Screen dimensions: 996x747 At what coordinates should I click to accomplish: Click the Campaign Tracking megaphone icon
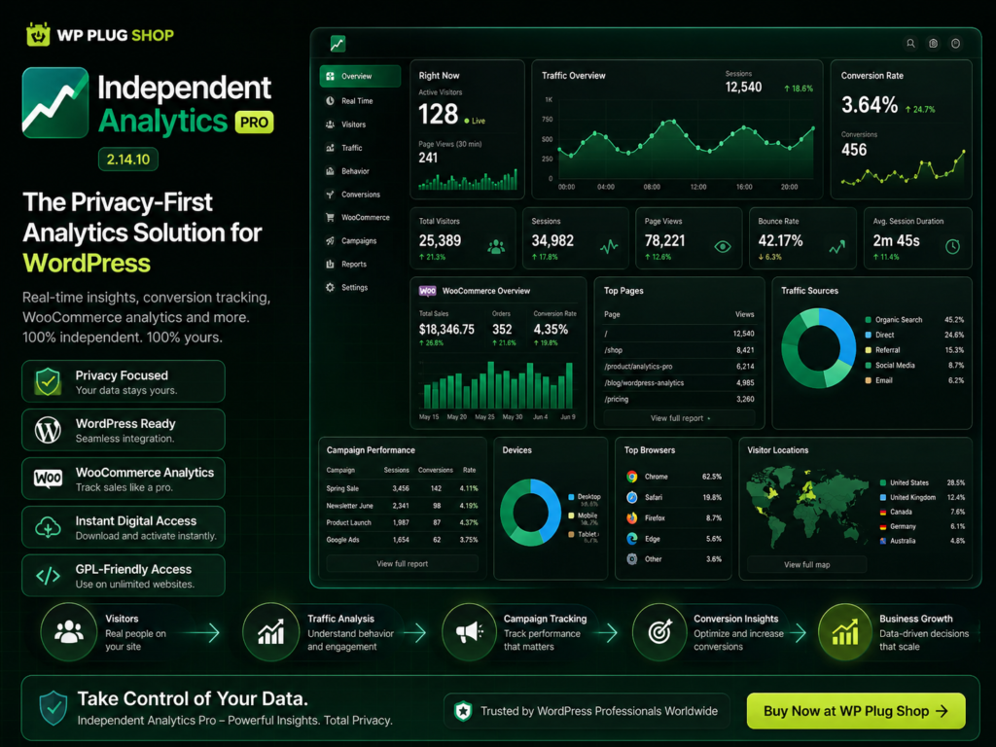tap(470, 632)
